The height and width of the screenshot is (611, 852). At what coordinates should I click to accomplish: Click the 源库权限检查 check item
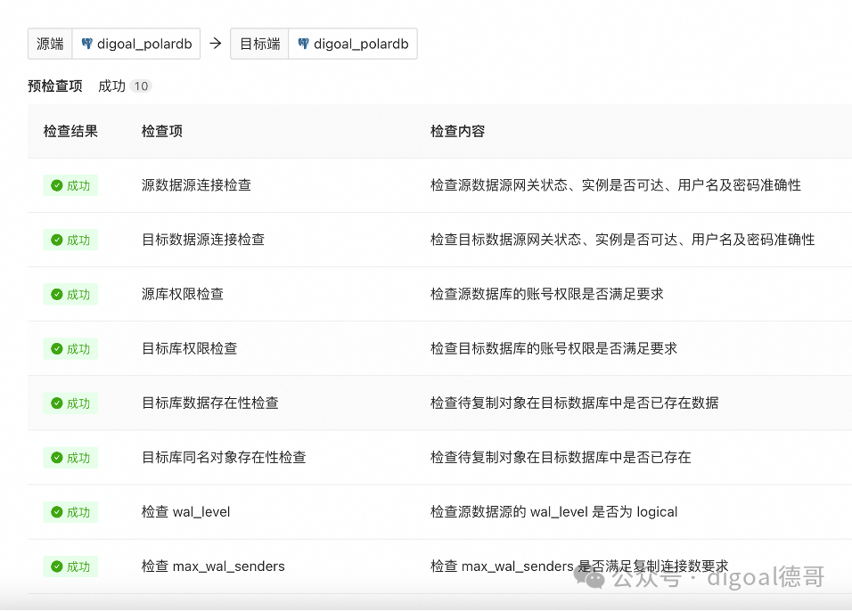pos(183,294)
